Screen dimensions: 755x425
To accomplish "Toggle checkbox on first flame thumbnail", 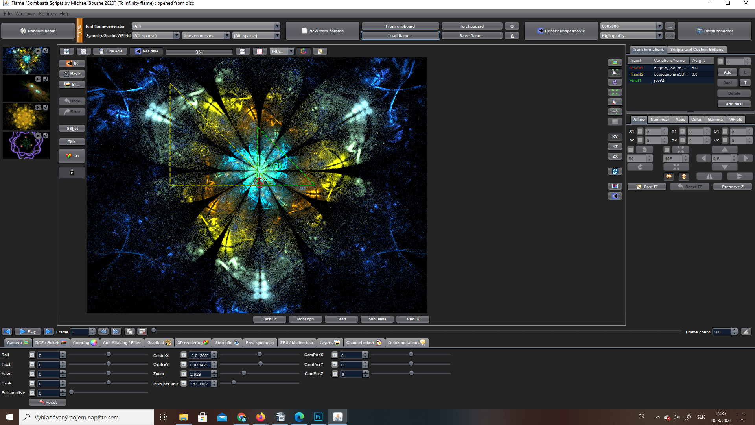I will tap(46, 51).
